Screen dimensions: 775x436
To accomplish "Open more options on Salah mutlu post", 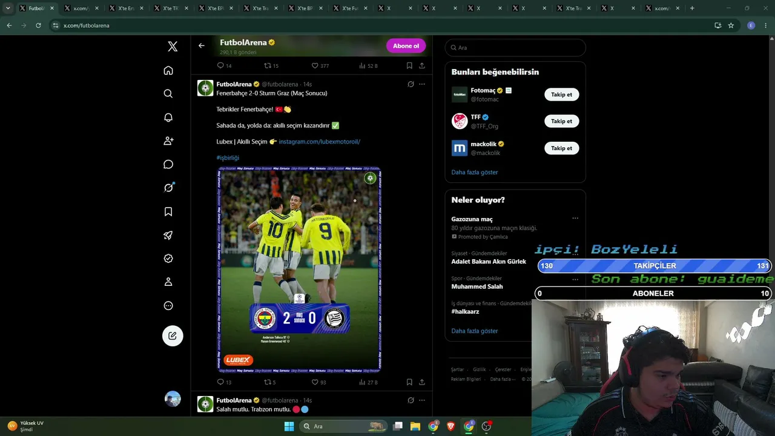I will [x=422, y=400].
